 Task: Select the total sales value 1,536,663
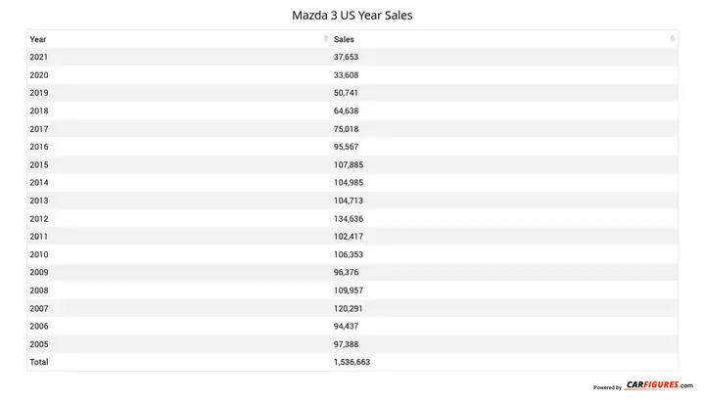[352, 362]
